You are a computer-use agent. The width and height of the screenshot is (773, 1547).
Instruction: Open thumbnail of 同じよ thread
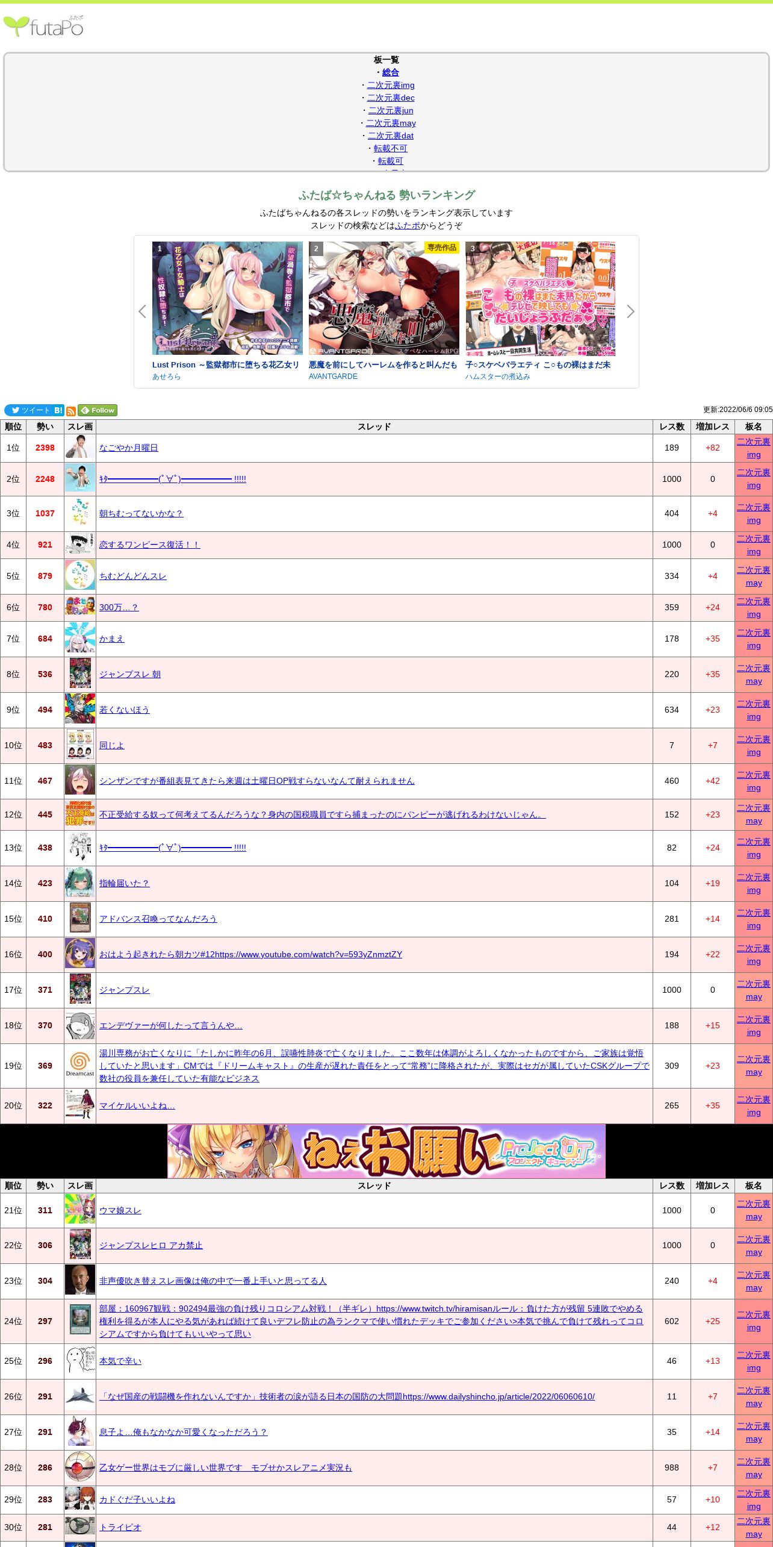pyautogui.click(x=80, y=745)
